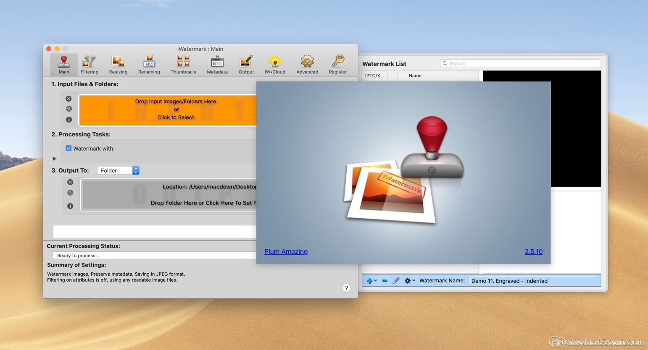Click the Watermark Name text field
This screenshot has width=648, height=350.
click(533, 281)
